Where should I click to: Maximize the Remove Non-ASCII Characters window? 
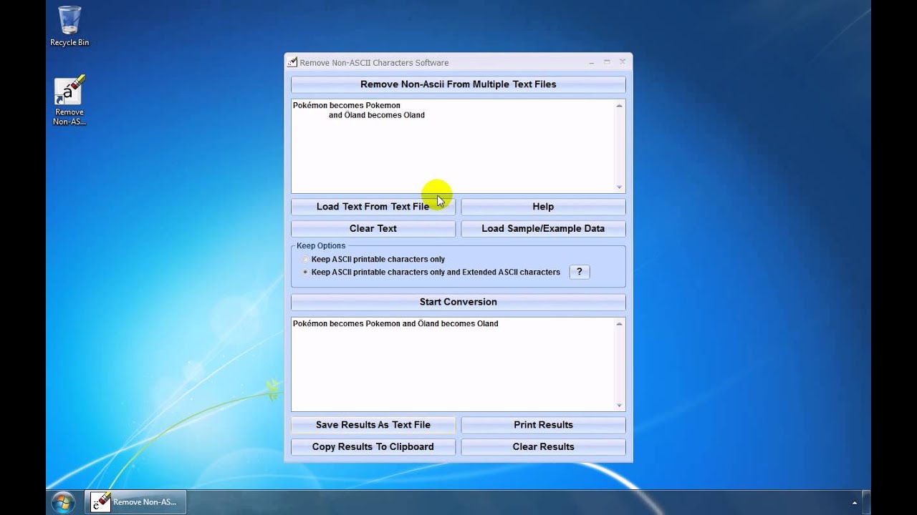click(x=607, y=62)
